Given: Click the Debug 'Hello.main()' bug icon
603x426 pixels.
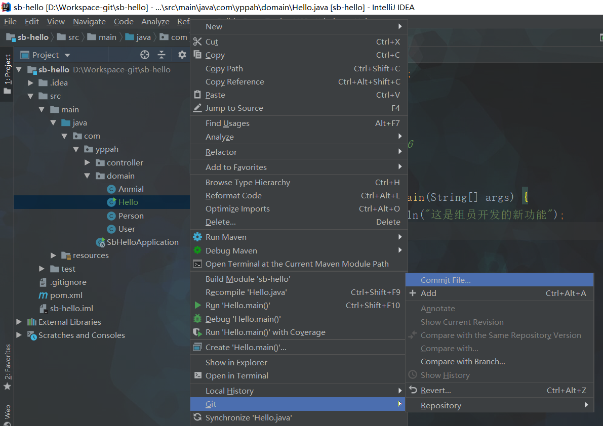Looking at the screenshot, I should point(197,319).
